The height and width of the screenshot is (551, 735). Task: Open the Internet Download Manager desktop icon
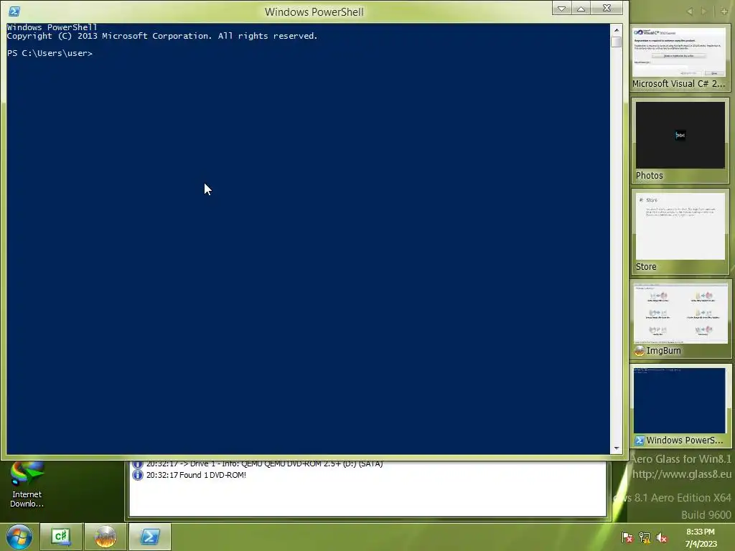[27, 484]
